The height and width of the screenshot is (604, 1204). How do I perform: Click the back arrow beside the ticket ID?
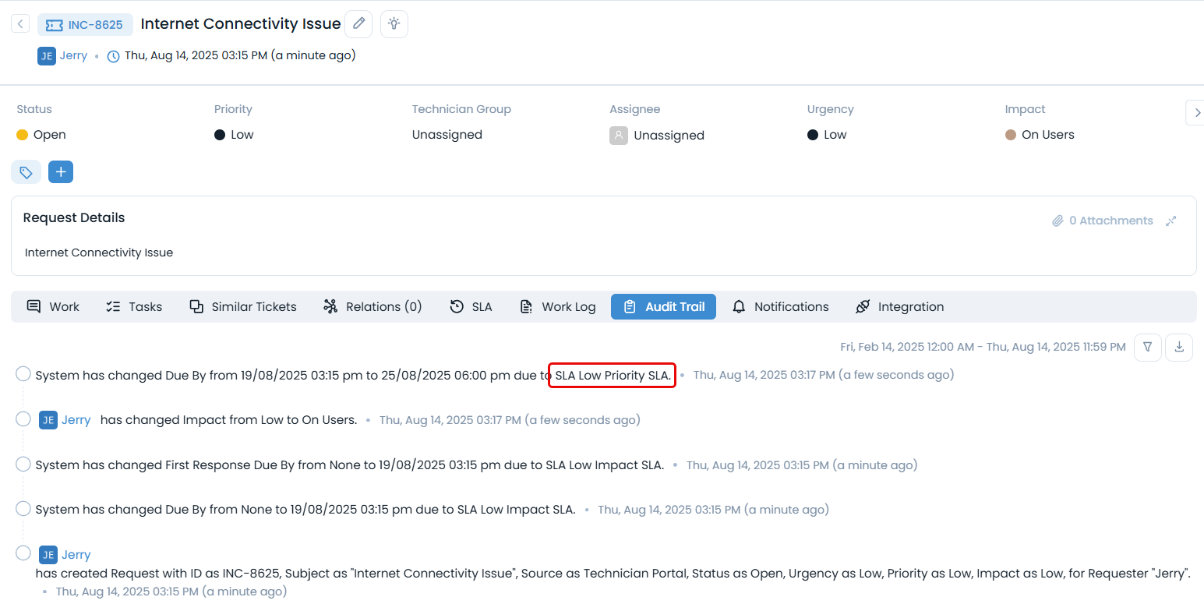(x=20, y=24)
